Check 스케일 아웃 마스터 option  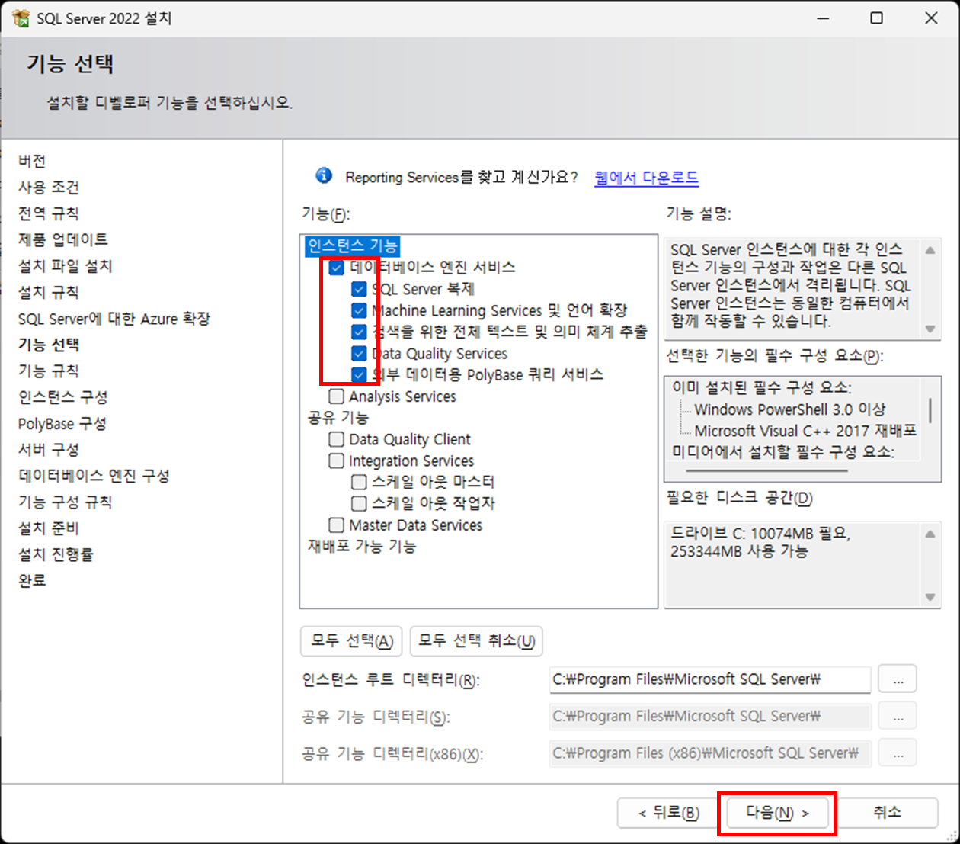point(359,482)
